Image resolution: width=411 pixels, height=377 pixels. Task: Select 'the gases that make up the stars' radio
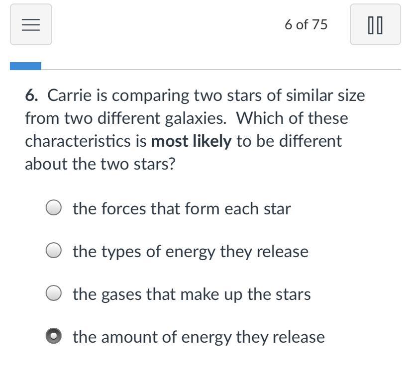54,293
